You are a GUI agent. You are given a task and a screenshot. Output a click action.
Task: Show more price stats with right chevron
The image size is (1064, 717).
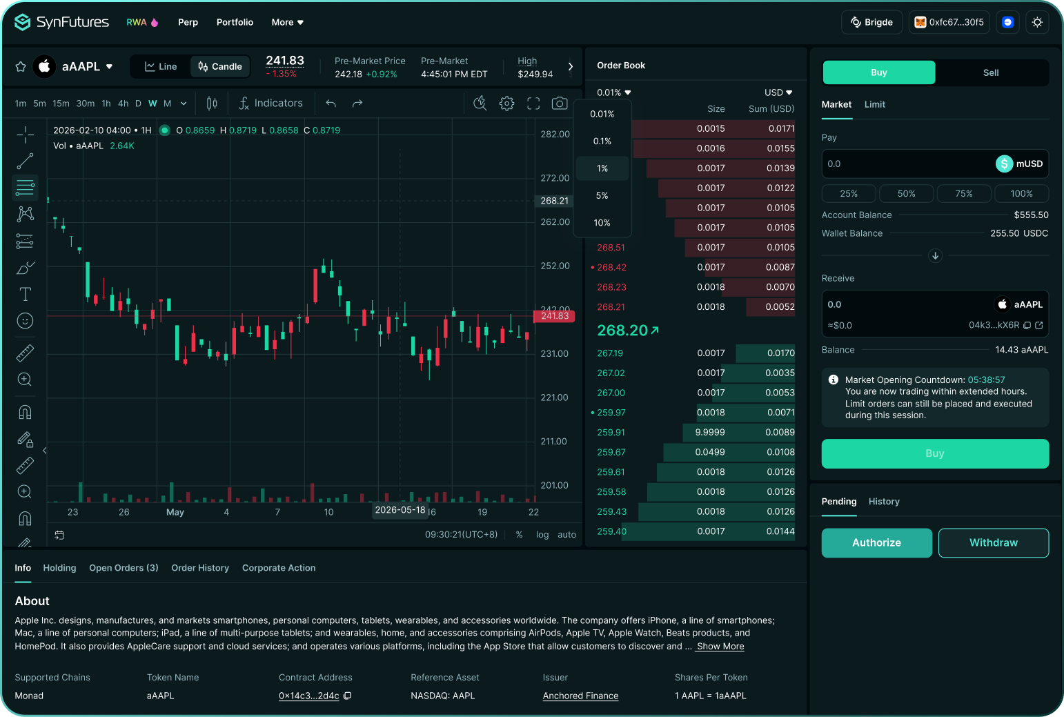pyautogui.click(x=570, y=66)
